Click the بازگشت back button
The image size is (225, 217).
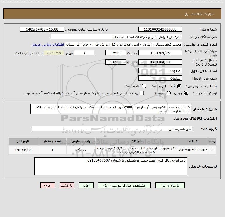[67, 186]
